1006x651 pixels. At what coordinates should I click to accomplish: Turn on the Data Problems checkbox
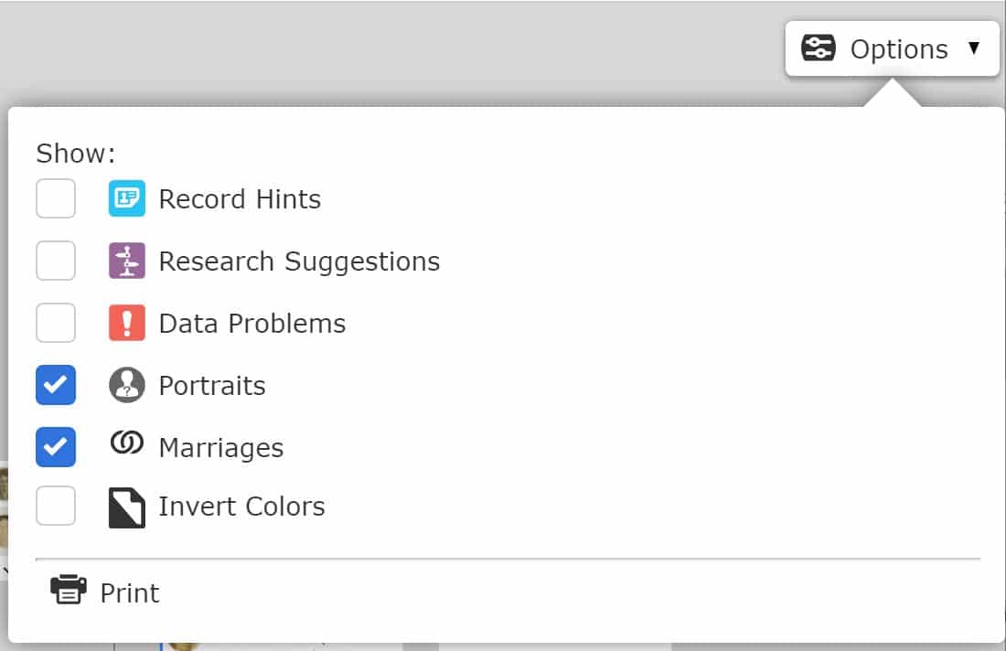56,323
